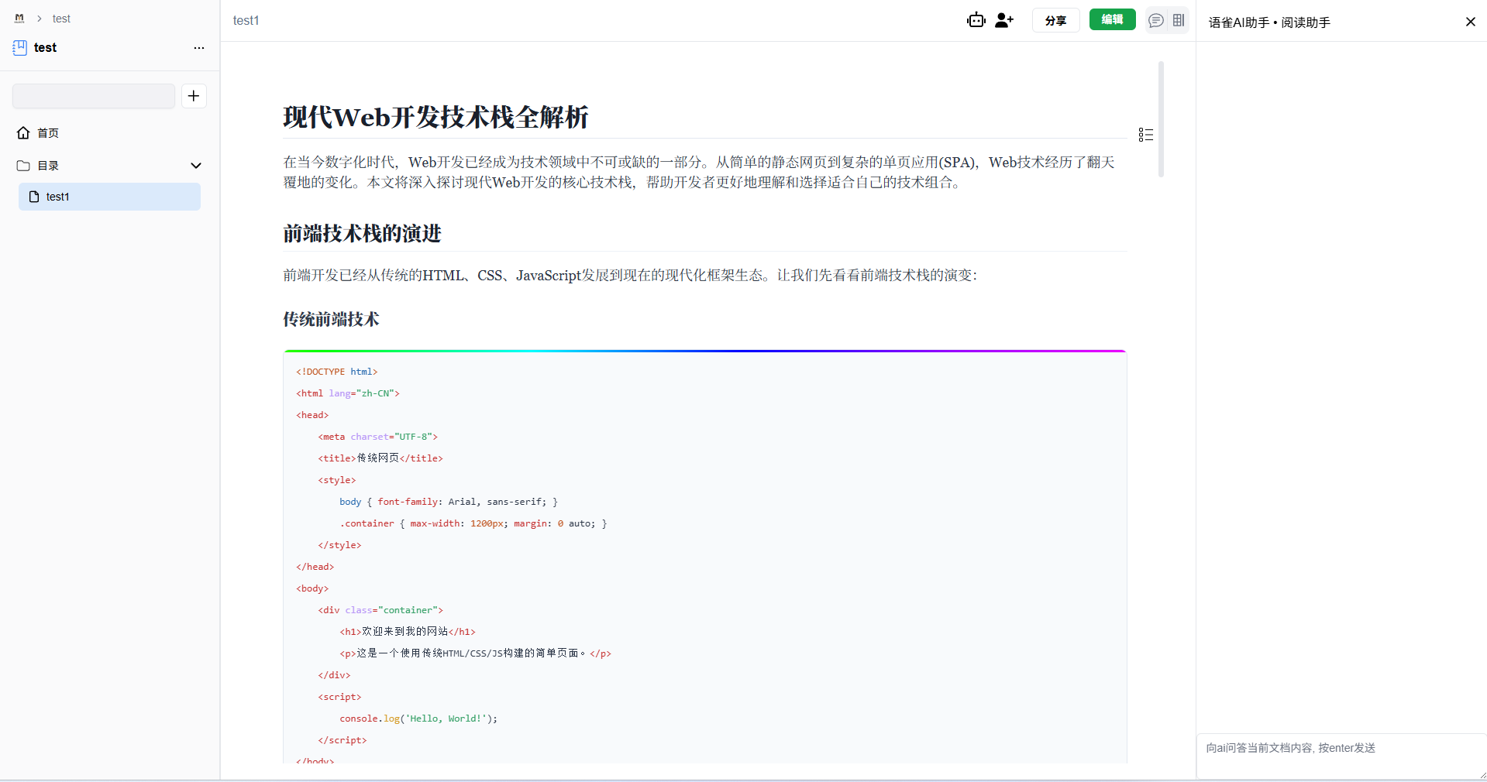Click the 'test' knowledge base book icon

[x=19, y=47]
